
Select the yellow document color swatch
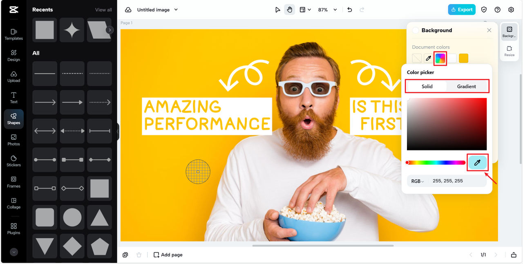click(463, 58)
